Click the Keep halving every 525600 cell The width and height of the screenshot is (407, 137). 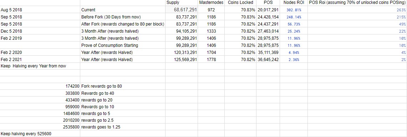coord(40,134)
